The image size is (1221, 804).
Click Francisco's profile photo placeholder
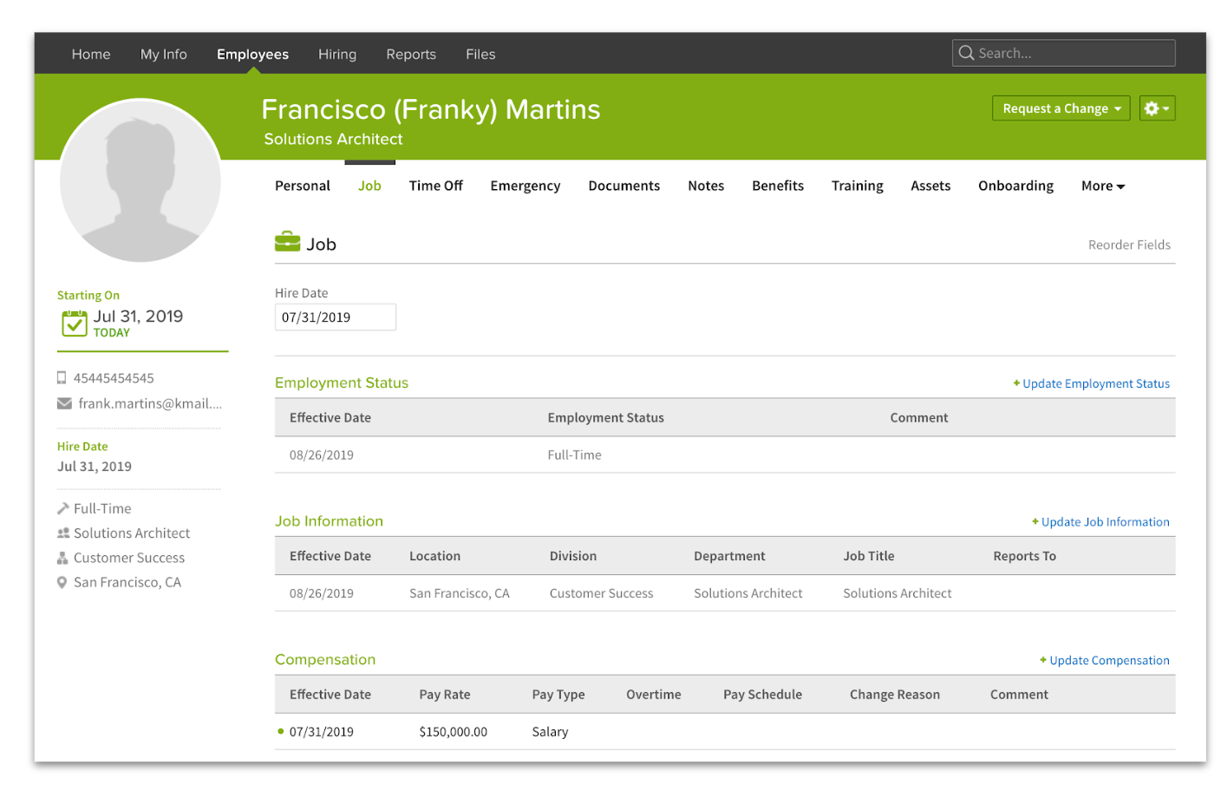[x=140, y=180]
